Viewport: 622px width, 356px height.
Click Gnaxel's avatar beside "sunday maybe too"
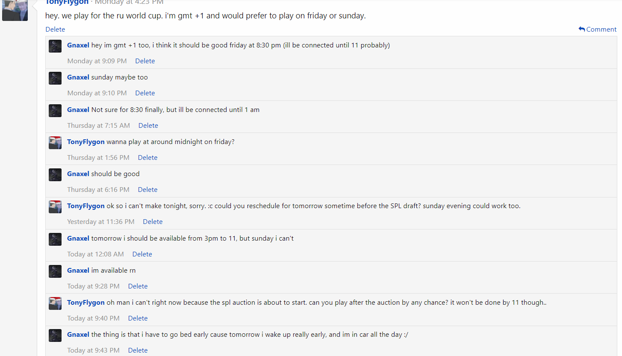point(55,78)
